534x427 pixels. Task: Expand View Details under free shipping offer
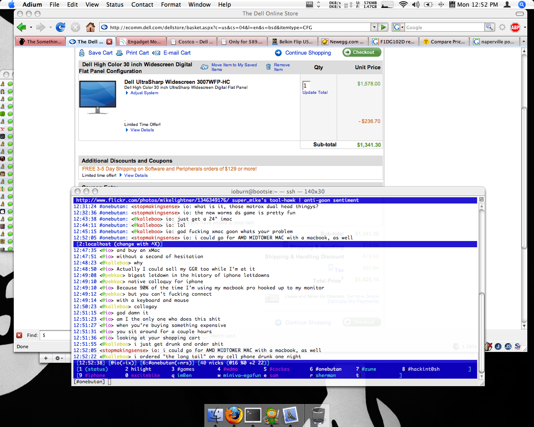(133, 176)
